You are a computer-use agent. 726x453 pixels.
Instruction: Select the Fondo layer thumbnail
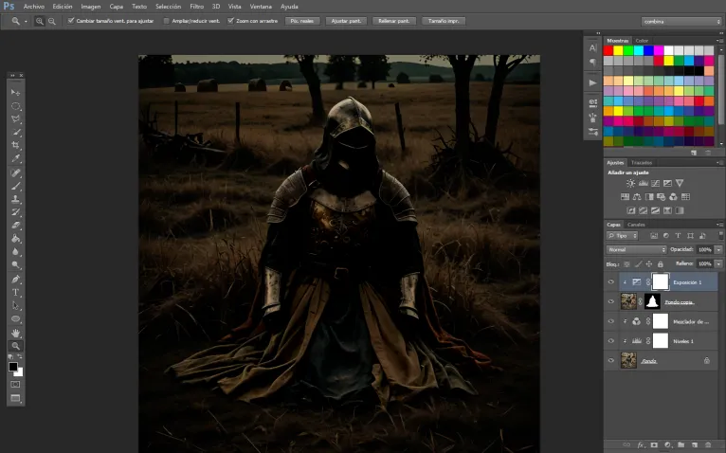point(628,360)
